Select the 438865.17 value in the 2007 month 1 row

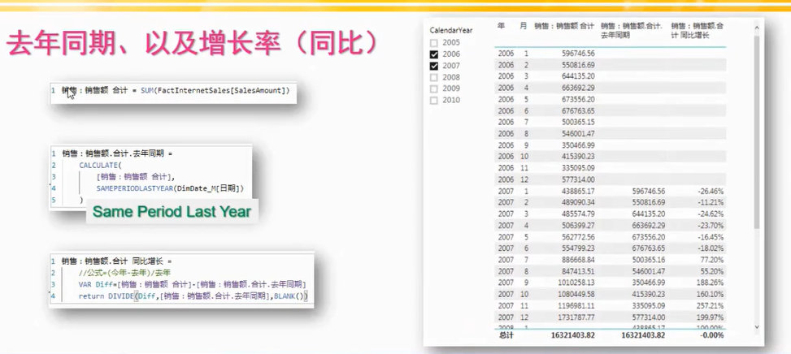point(576,192)
